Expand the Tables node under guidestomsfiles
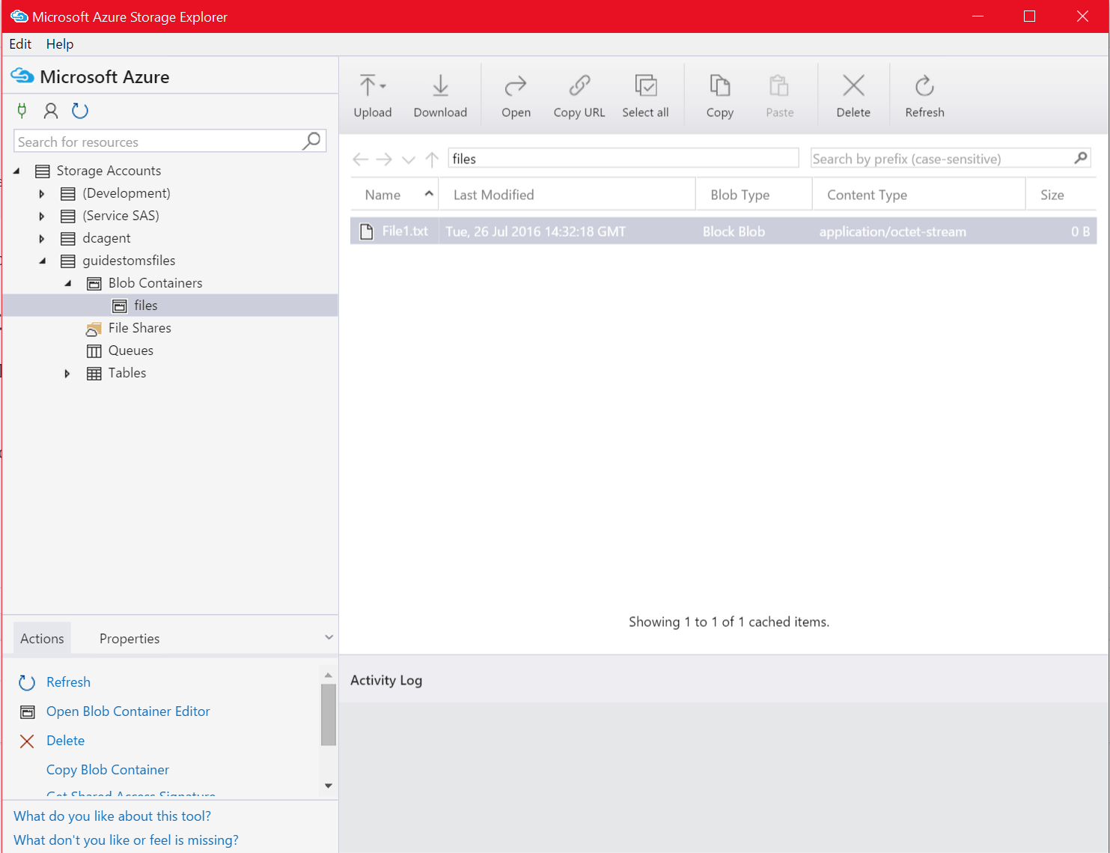The width and height of the screenshot is (1110, 853). [x=67, y=373]
